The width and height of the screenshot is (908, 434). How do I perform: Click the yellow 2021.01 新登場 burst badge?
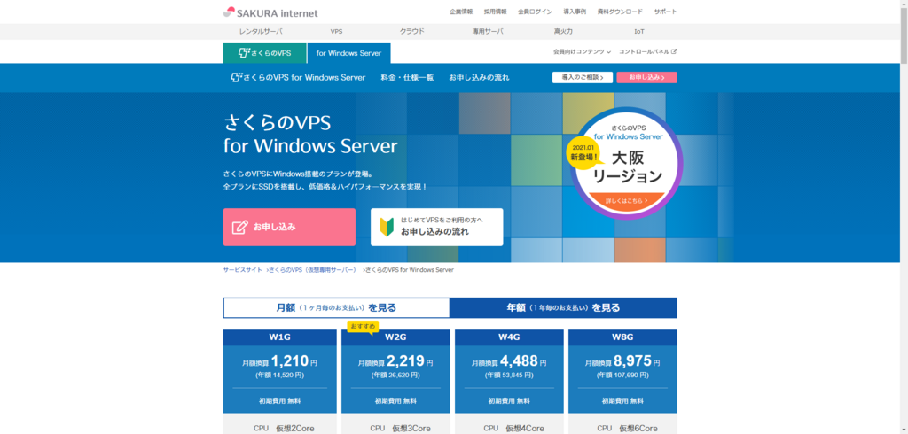click(x=583, y=152)
